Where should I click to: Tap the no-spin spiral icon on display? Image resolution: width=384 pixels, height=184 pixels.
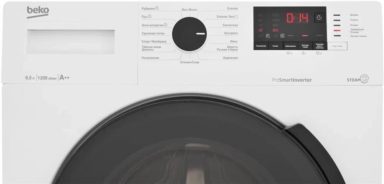pyautogui.click(x=283, y=36)
